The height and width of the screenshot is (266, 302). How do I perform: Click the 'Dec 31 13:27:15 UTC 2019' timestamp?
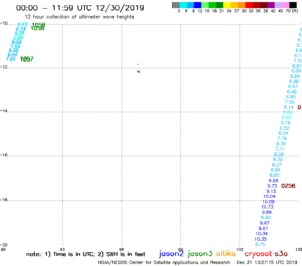(x=267, y=262)
